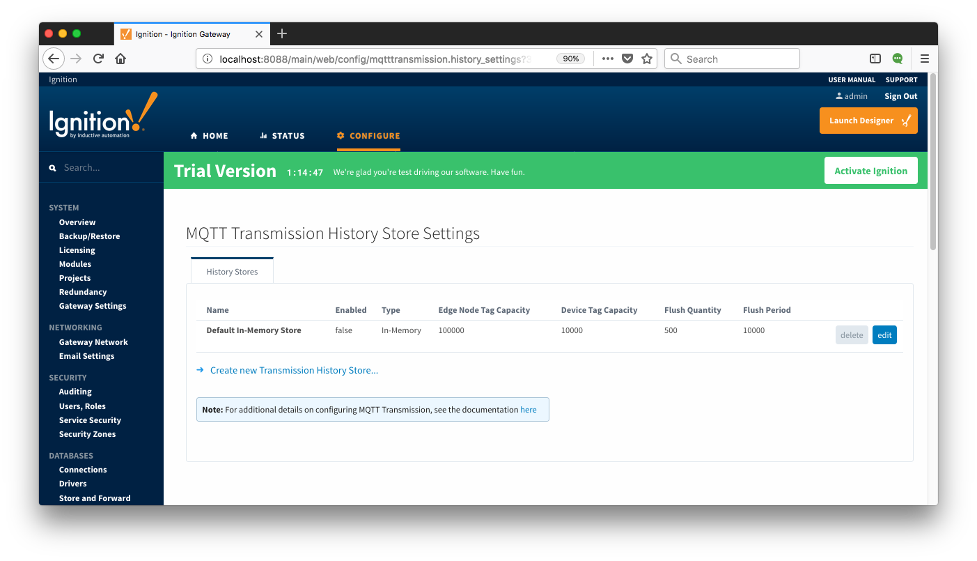977x561 pixels.
Task: Click the 'Device Tag Capacity' column header
Action: pyautogui.click(x=599, y=310)
